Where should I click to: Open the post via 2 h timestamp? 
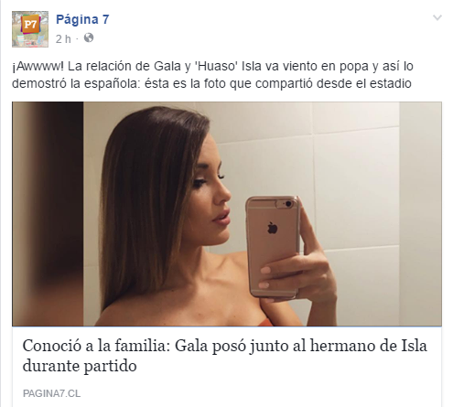coord(63,38)
